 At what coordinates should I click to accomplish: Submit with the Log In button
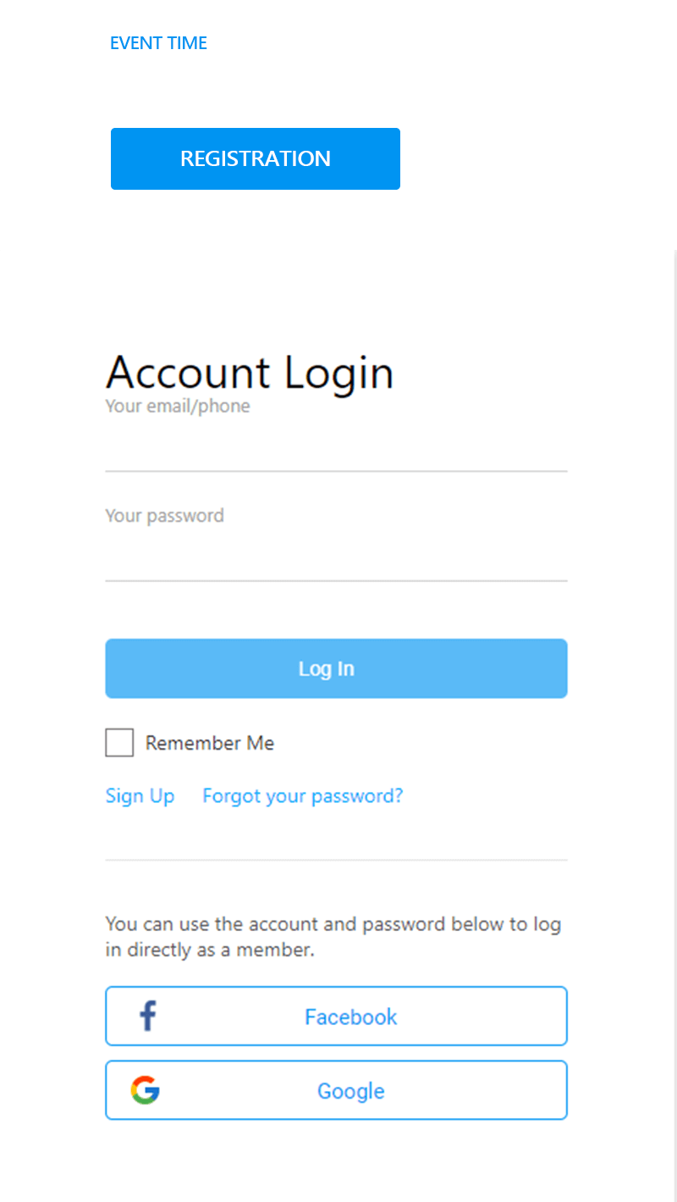[x=336, y=668]
